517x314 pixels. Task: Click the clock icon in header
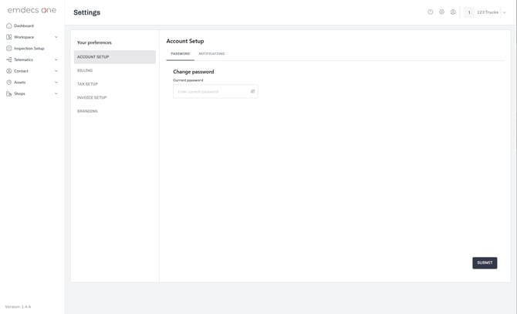coord(431,12)
